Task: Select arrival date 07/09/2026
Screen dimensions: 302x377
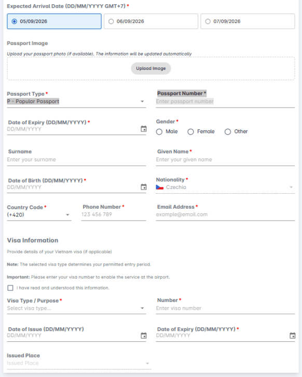Action: [x=248, y=21]
